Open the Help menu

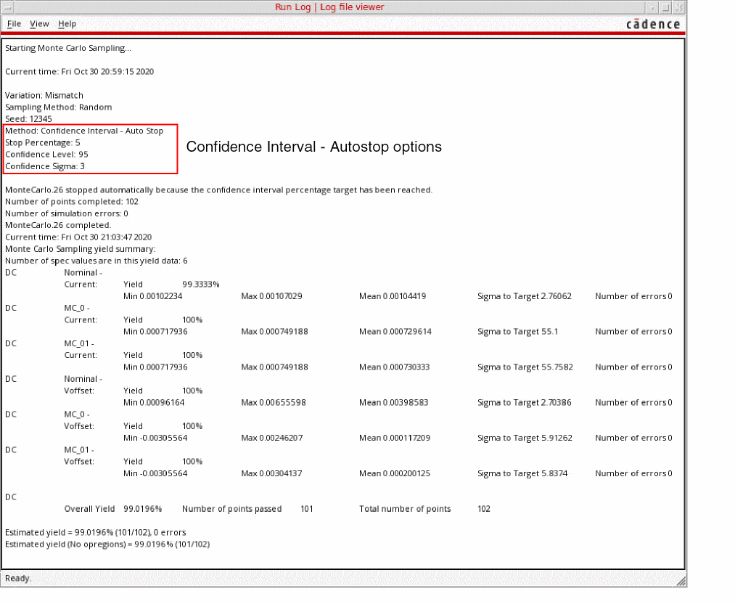pos(67,24)
